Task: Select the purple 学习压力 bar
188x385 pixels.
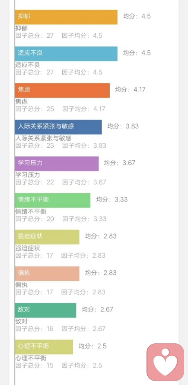Action: pyautogui.click(x=57, y=164)
